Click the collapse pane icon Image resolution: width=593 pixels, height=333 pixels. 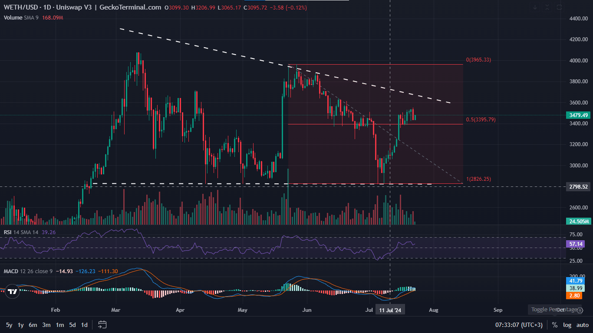pos(547,7)
